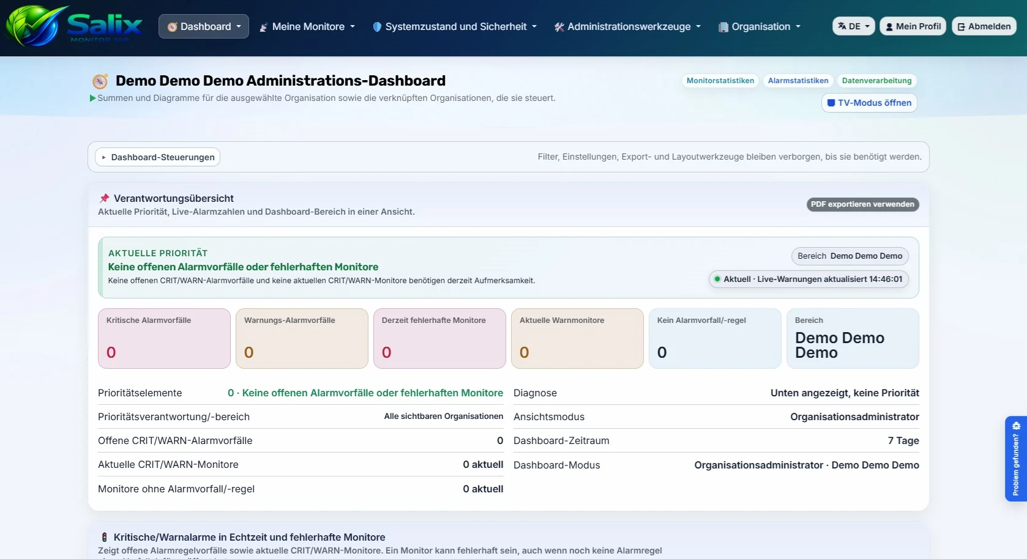Open the Meine Monitore menu
This screenshot has height=559, width=1027.
[x=307, y=26]
